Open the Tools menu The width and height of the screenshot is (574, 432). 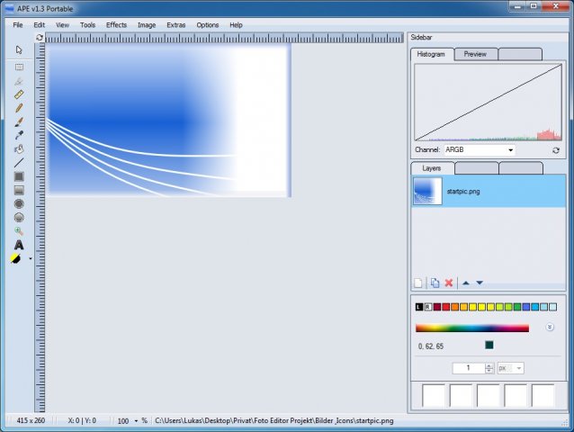click(87, 25)
